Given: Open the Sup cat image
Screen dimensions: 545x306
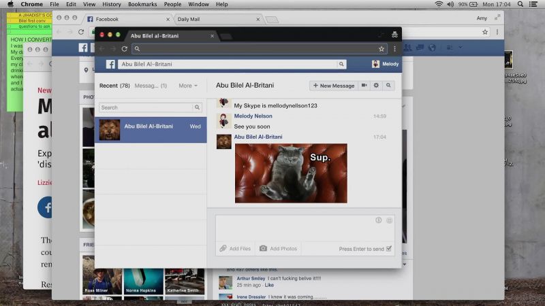Looking at the screenshot, I should (291, 173).
